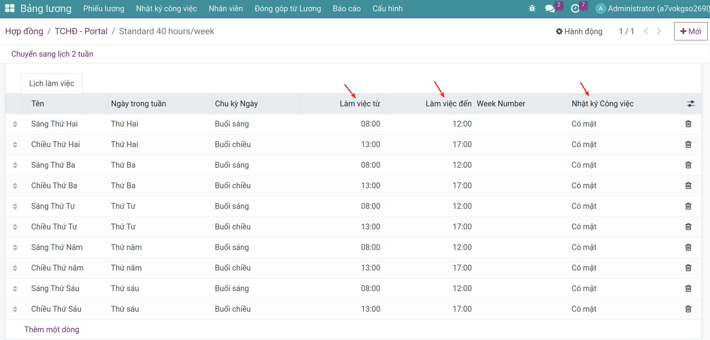Go to the previous record arrow
Viewport: 710px width, 340px height.
click(x=646, y=31)
